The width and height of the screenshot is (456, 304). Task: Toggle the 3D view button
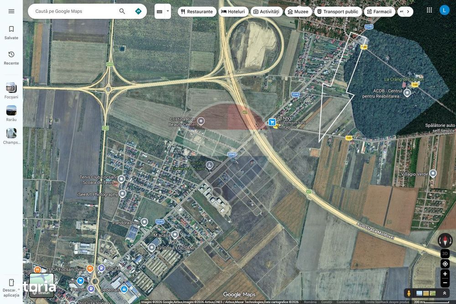coord(445,254)
